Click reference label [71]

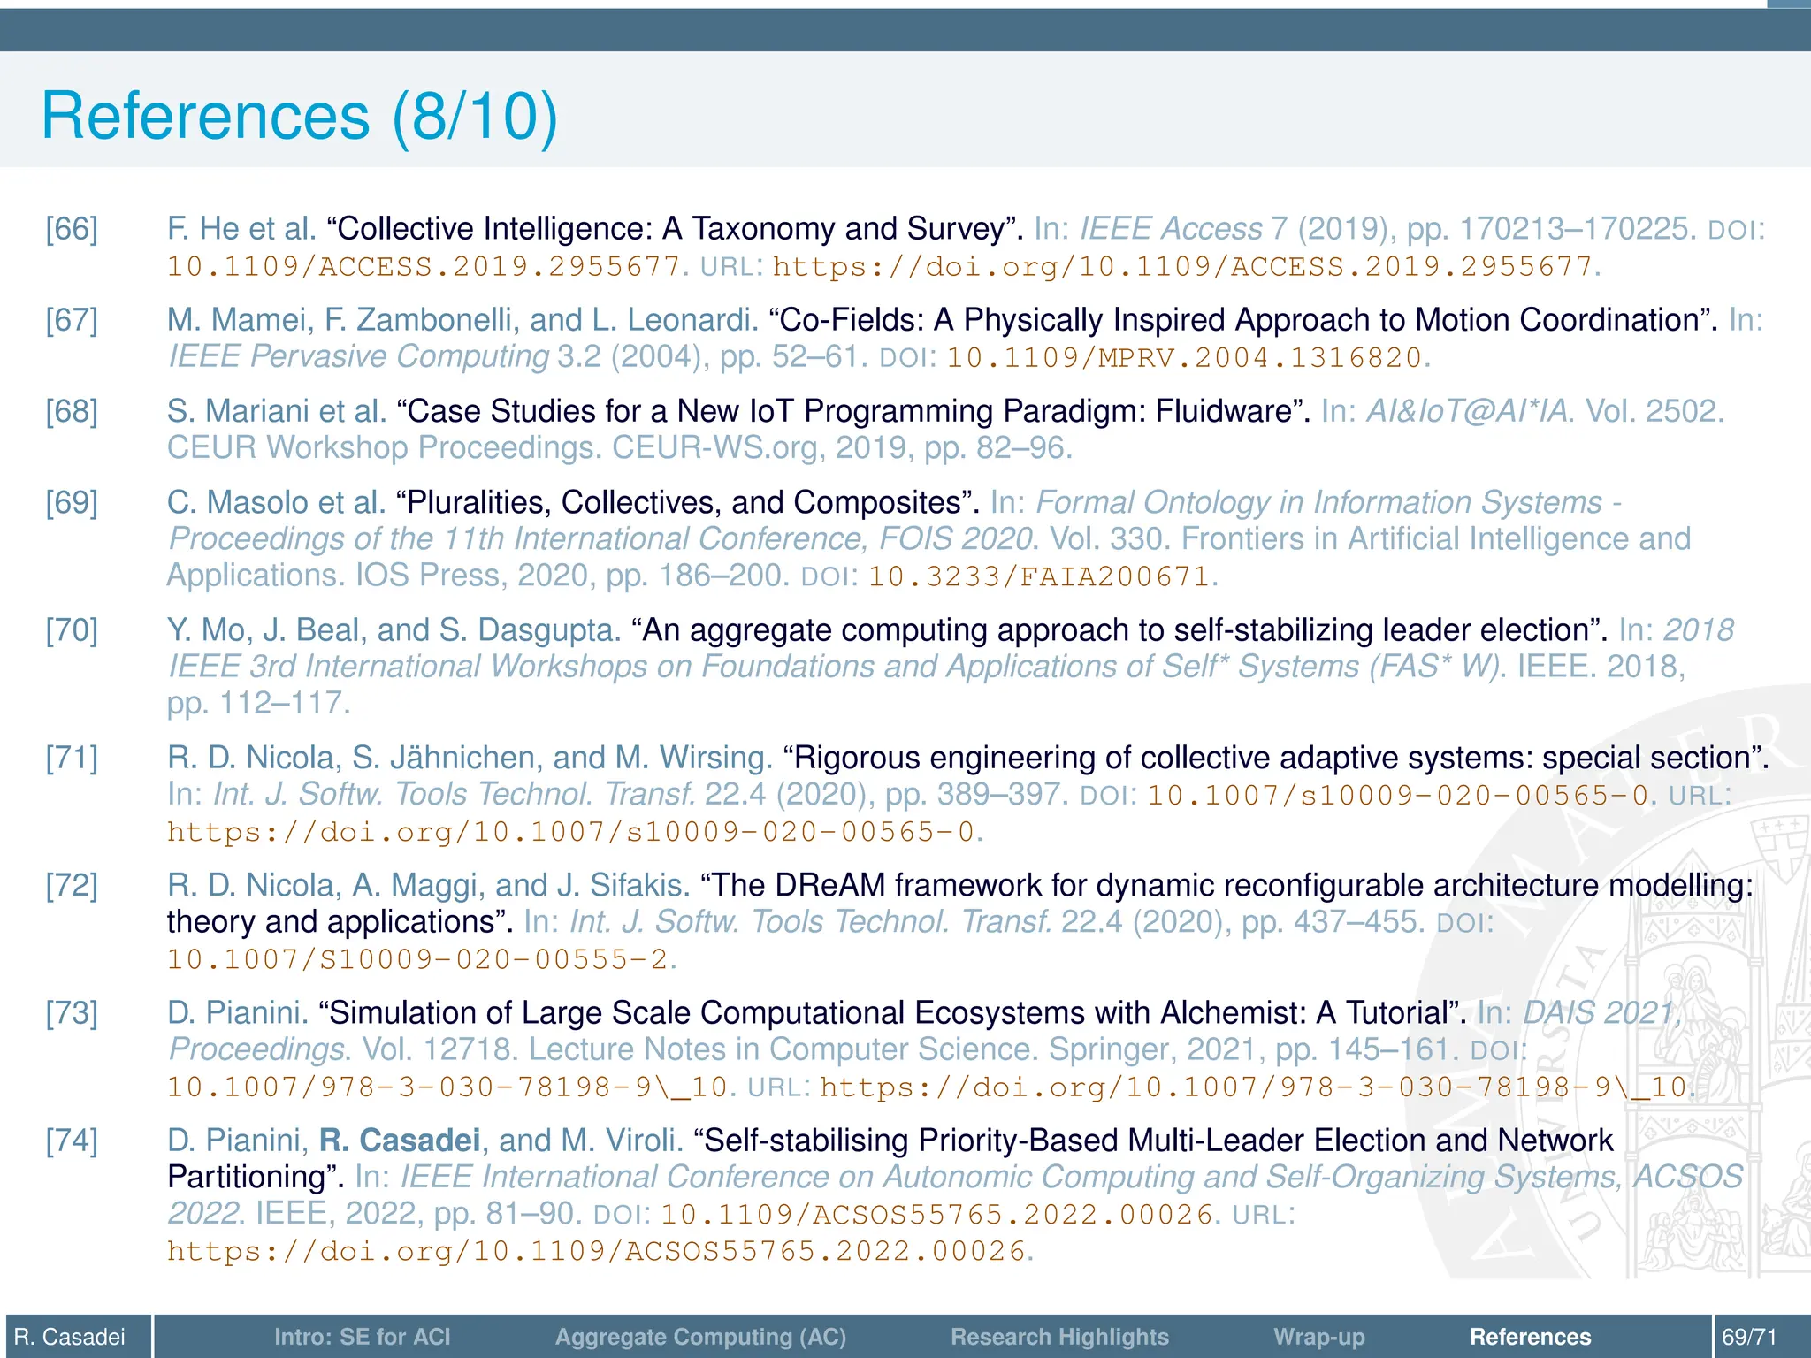72,758
